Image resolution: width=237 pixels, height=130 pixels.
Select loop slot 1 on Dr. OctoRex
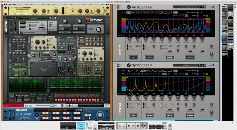46,113
